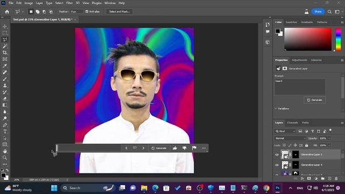
Task: Select the Gradient tool
Action: 5,105
